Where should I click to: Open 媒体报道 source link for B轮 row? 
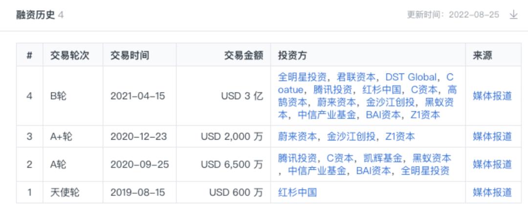[492, 96]
